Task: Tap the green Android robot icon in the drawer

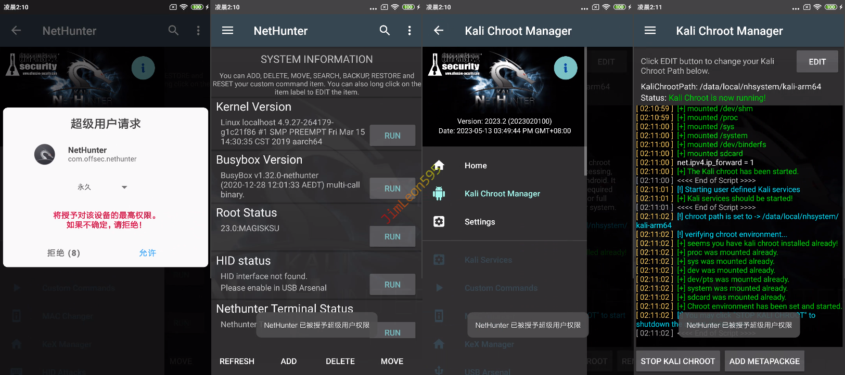Action: 439,194
